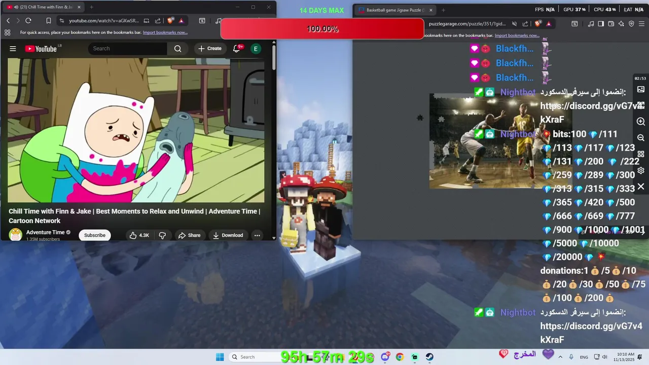Open the playlist music icon in puzzle window
This screenshot has height=365, width=649.
pyautogui.click(x=591, y=23)
